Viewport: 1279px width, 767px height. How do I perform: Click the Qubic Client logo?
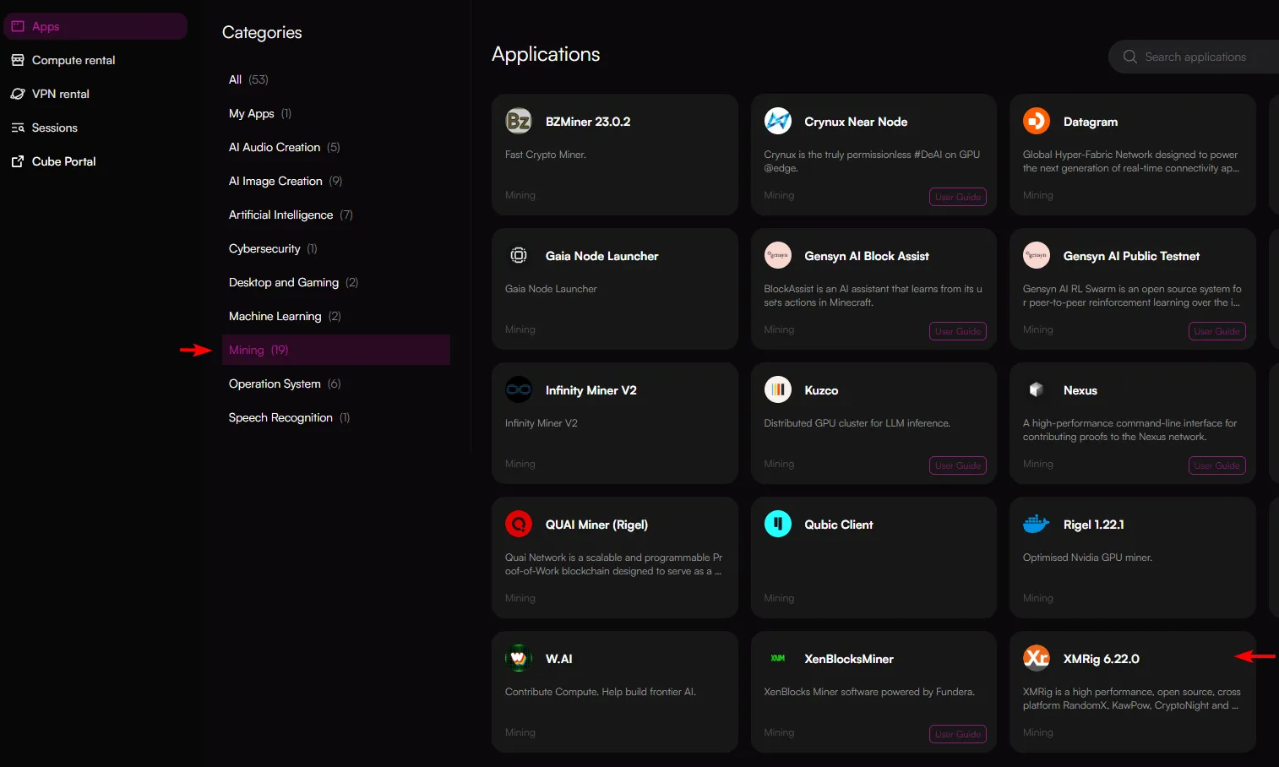(x=778, y=524)
